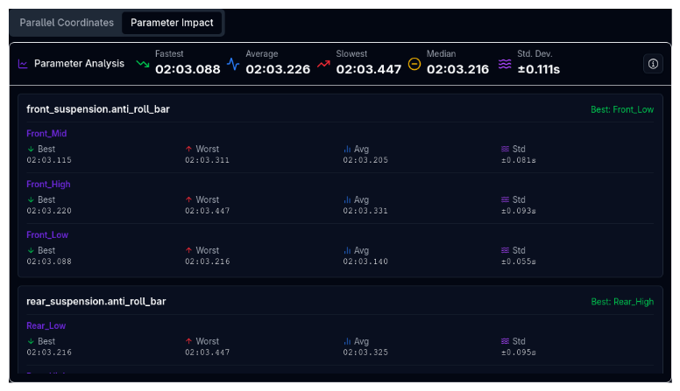Click the Parameter Analysis chart icon
The width and height of the screenshot is (680, 391).
click(24, 64)
